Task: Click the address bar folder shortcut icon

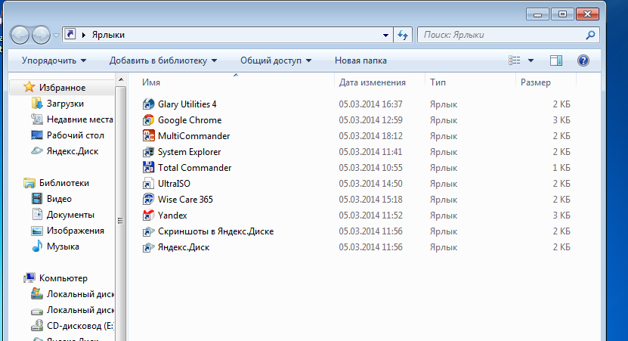Action: click(70, 35)
